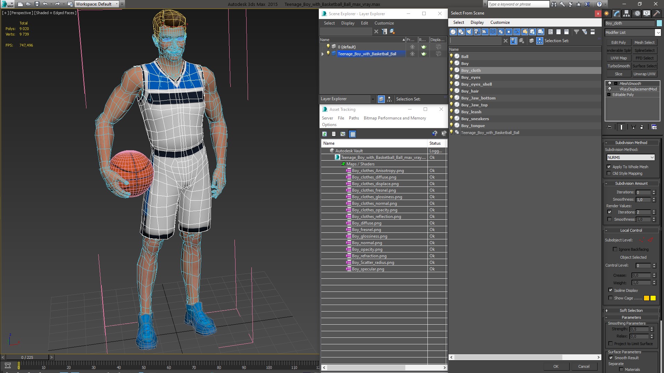Enable Show Cage checkbox
This screenshot has height=373, width=664.
pyautogui.click(x=610, y=298)
